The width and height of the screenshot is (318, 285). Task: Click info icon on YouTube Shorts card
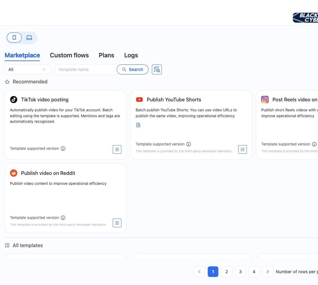coord(189,144)
